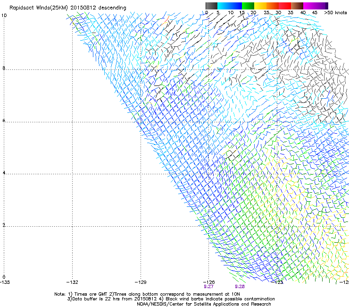Click the "NOAA/NESDIS/Center for Satellite Applications and Research" credit
This screenshot has width=349, height=307.
click(204, 304)
